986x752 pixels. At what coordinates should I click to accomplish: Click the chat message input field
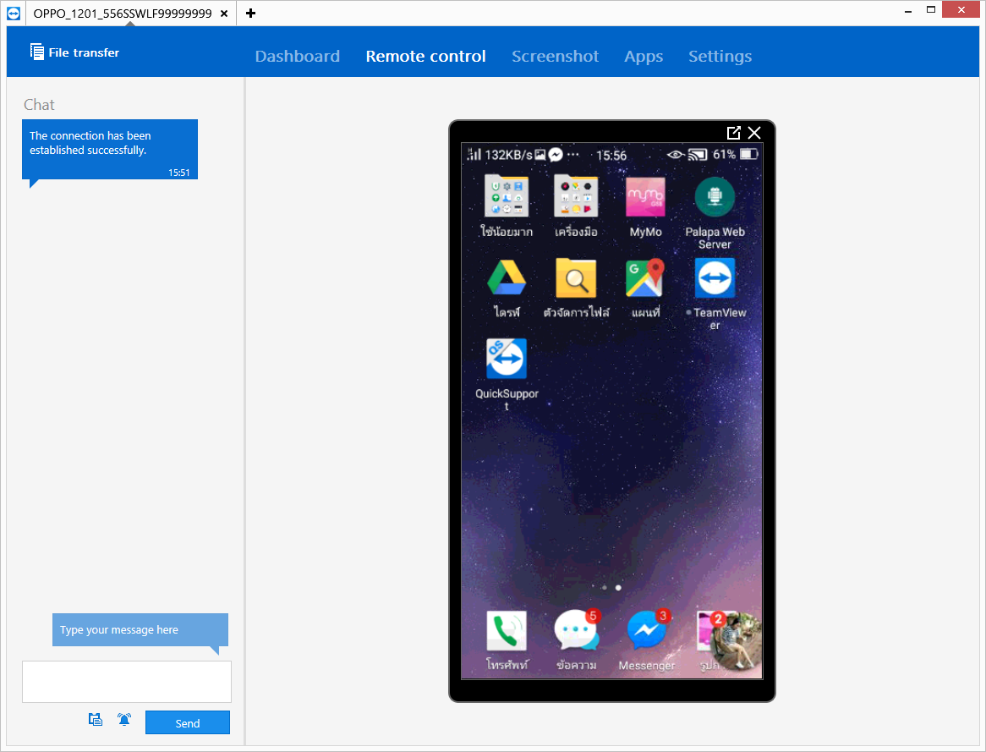coord(127,682)
